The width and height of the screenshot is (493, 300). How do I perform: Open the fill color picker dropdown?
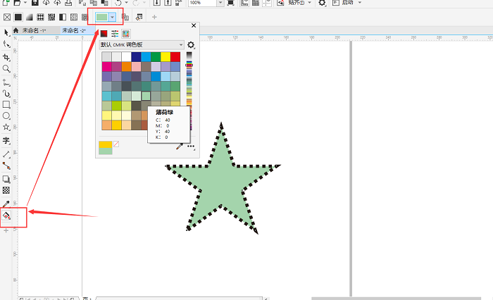[x=112, y=16]
